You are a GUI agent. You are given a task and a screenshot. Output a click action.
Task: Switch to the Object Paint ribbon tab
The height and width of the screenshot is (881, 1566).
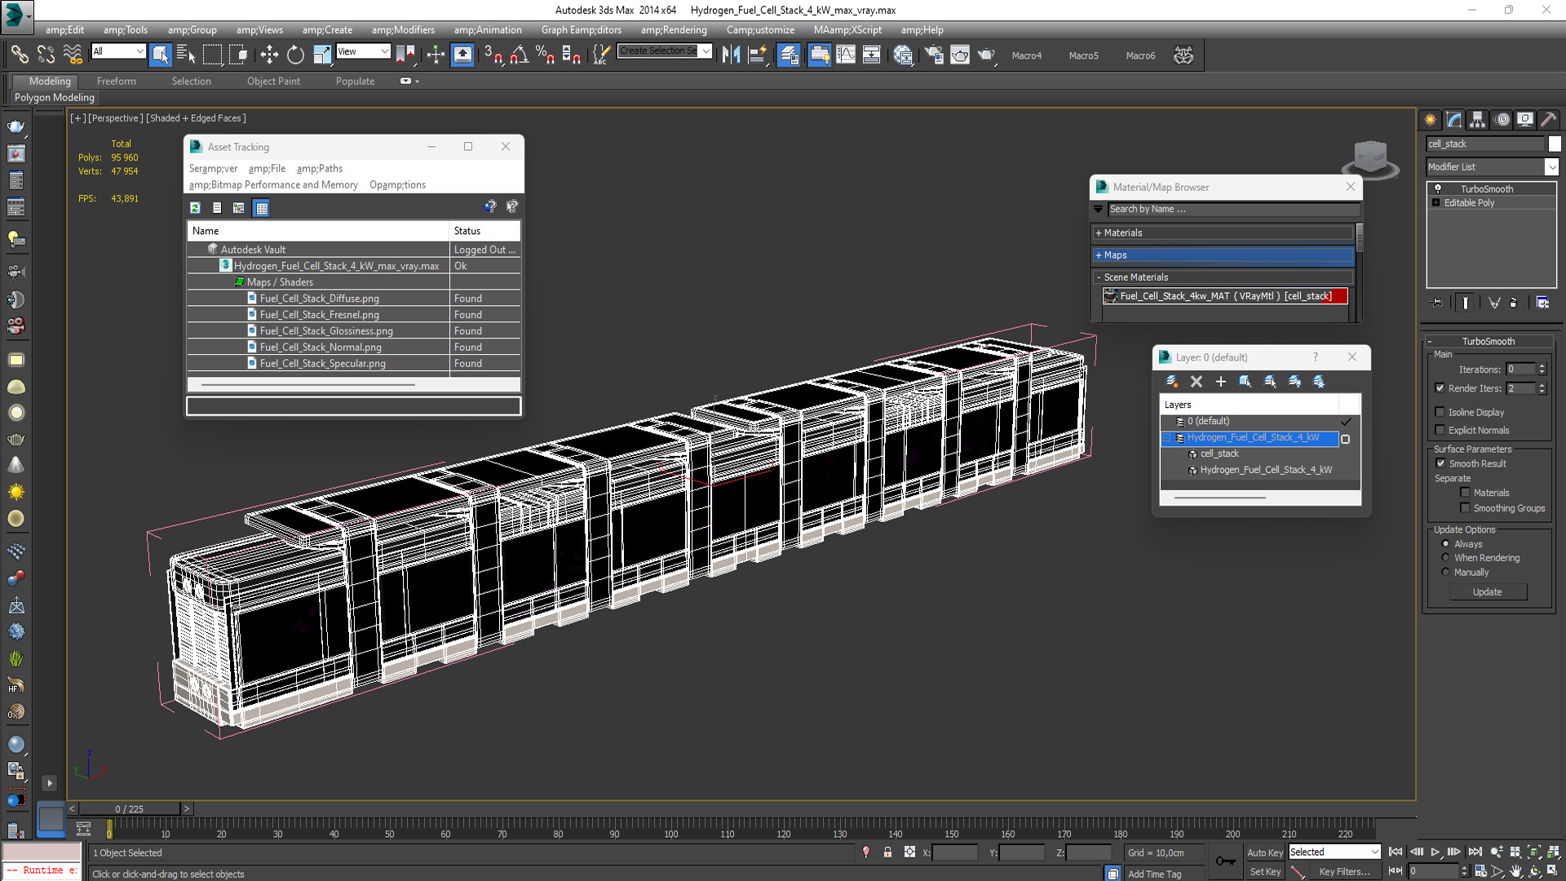[273, 82]
